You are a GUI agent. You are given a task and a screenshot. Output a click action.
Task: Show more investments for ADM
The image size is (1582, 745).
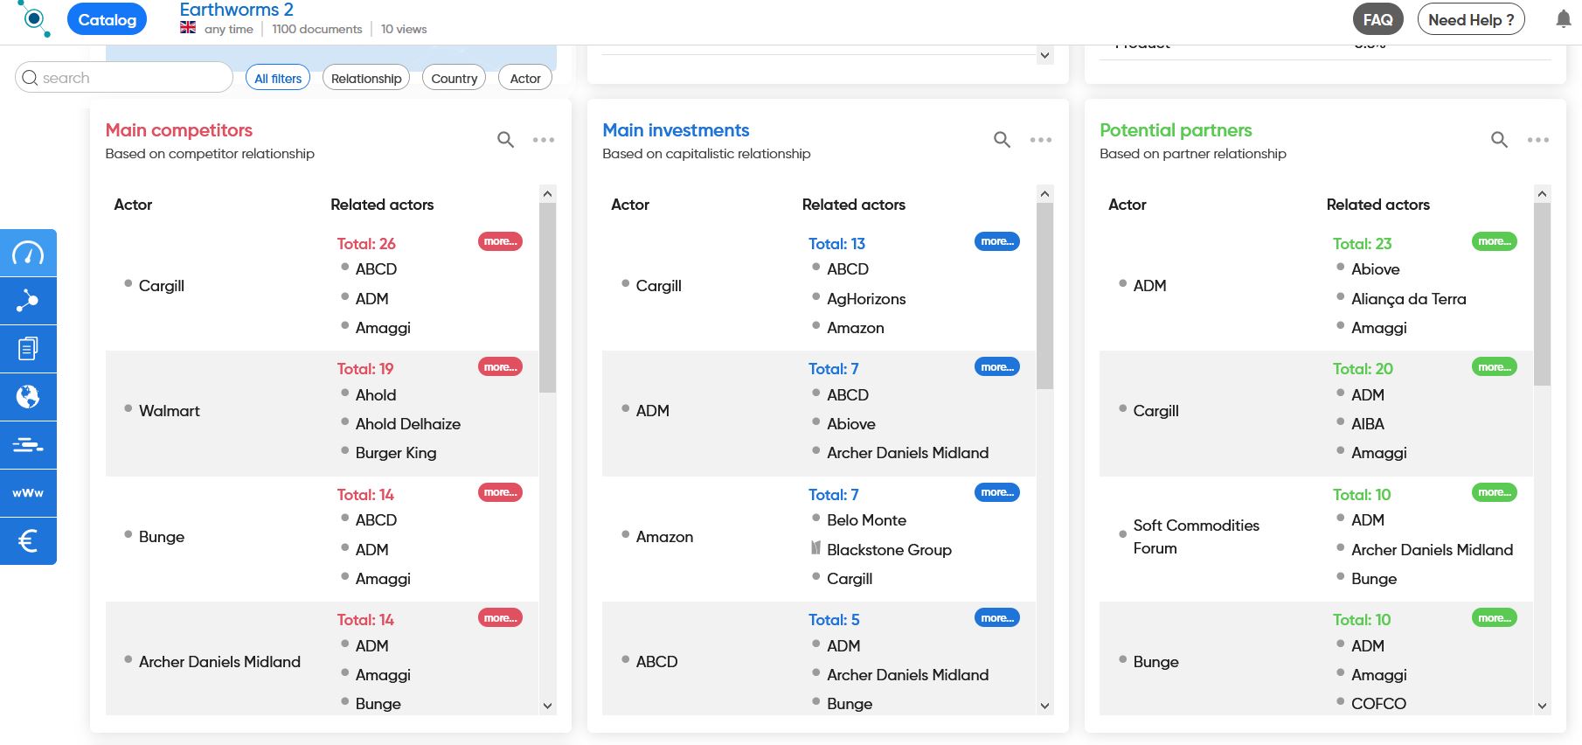[x=997, y=367]
